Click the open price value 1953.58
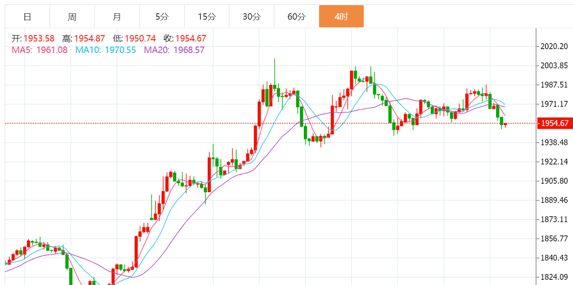The height and width of the screenshot is (285, 573). (x=38, y=38)
